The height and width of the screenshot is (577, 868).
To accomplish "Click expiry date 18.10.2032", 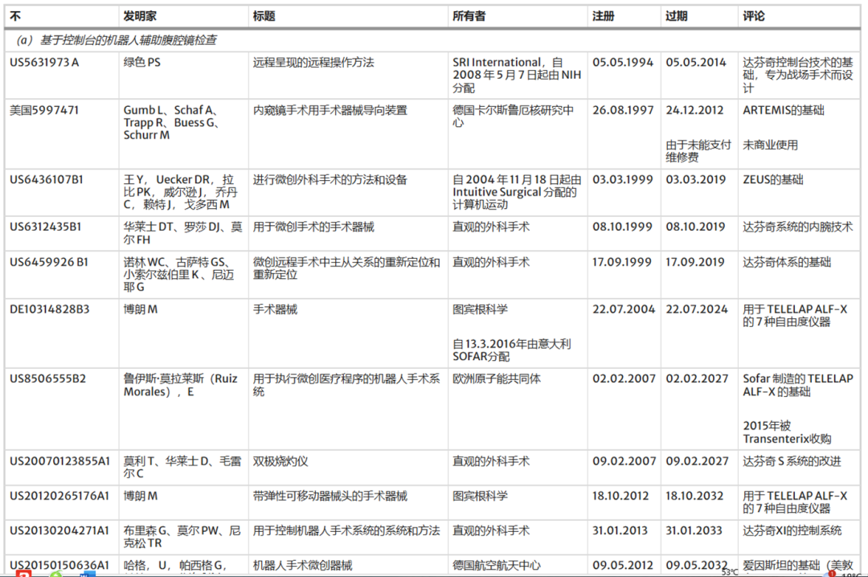I will pyautogui.click(x=694, y=496).
